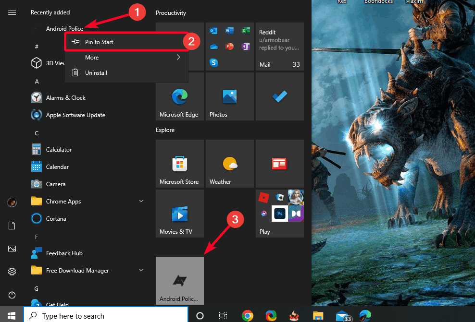Open Roblox icon in Play folder
The width and height of the screenshot is (475, 322).
tap(263, 197)
